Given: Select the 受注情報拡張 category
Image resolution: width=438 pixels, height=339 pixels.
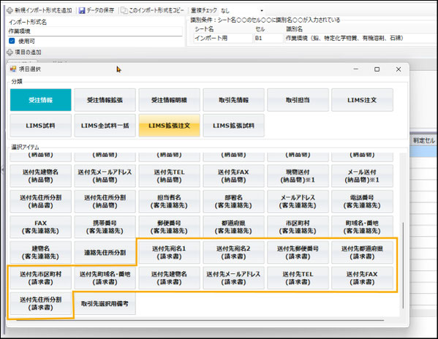Looking at the screenshot, I should coord(105,100).
